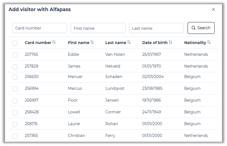Click the sort icon next to Last name
227x146 pixels.
[129, 42]
